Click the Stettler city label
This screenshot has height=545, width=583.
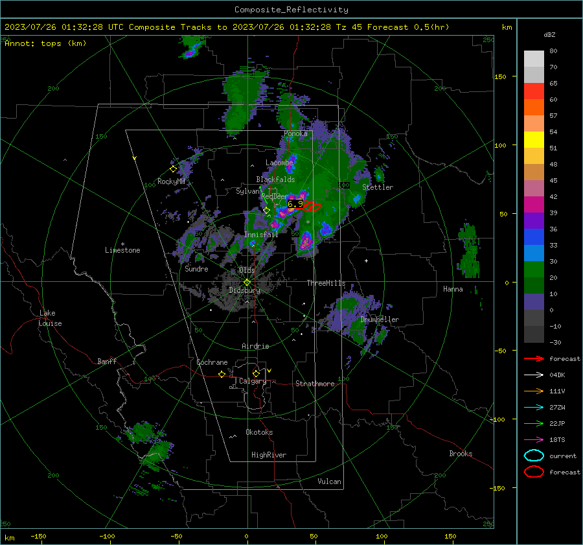pos(378,187)
